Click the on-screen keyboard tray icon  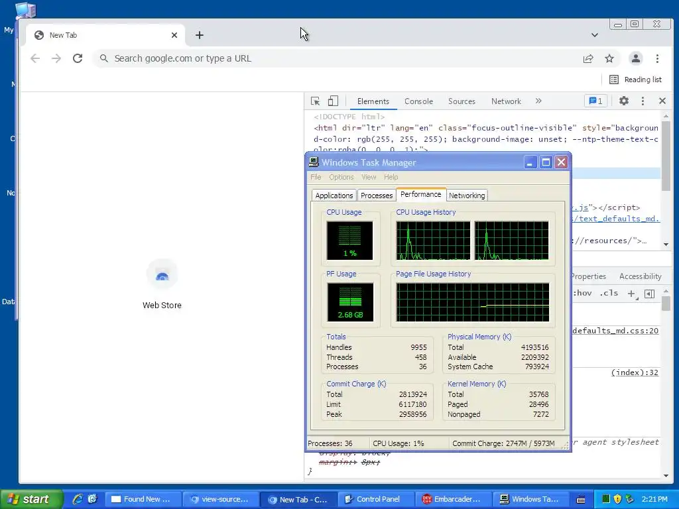point(581,499)
